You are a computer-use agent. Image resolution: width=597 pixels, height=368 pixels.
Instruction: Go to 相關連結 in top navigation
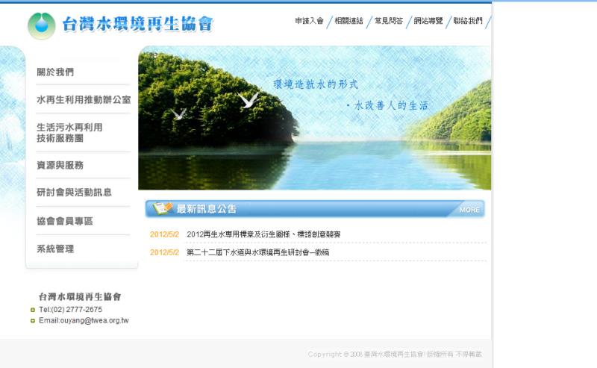(x=348, y=21)
